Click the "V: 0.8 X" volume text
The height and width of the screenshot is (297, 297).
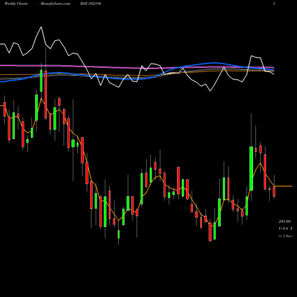tap(285, 229)
